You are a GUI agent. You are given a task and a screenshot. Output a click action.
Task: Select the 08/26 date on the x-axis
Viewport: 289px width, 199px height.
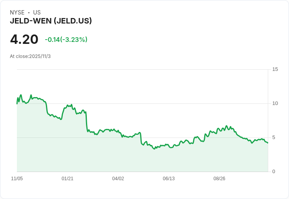pos(219,179)
